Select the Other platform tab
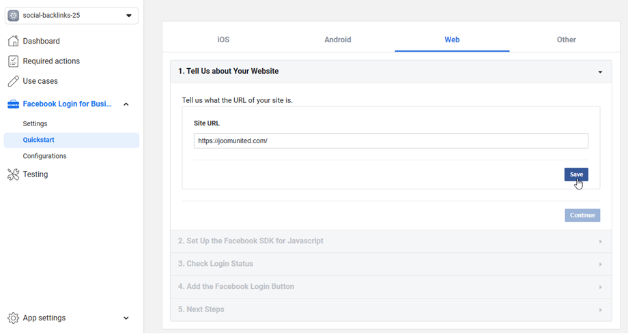 [x=566, y=40]
